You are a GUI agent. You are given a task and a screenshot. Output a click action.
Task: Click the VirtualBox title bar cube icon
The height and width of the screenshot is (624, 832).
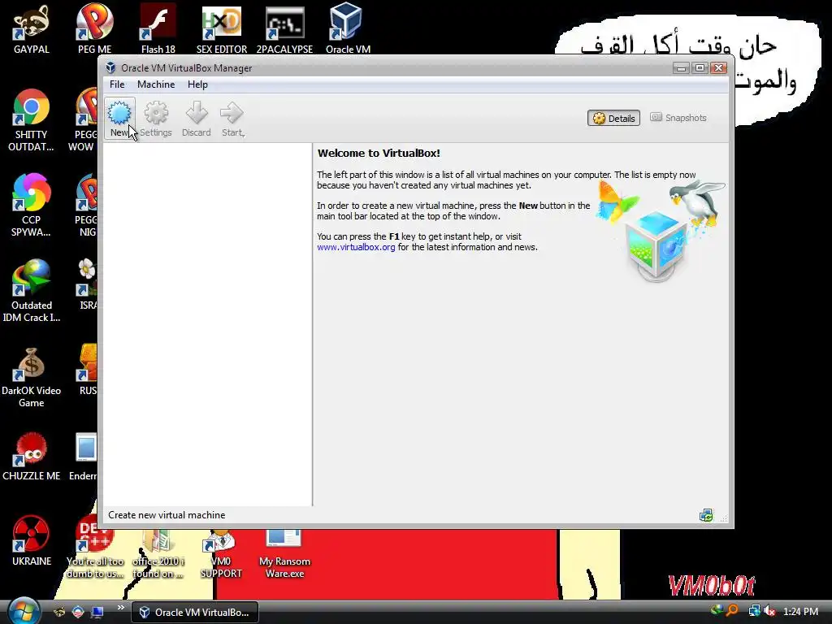(110, 68)
